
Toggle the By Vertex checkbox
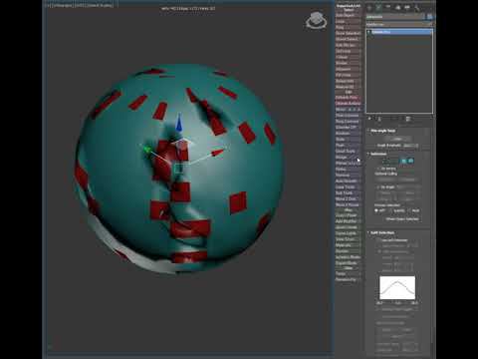pos(377,169)
